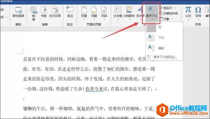
Task: Insert a 签名行 signature line
Action: [x=167, y=8]
